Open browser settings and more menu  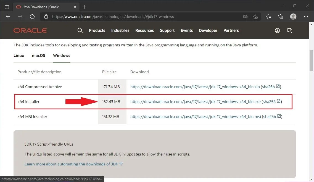coord(306,17)
